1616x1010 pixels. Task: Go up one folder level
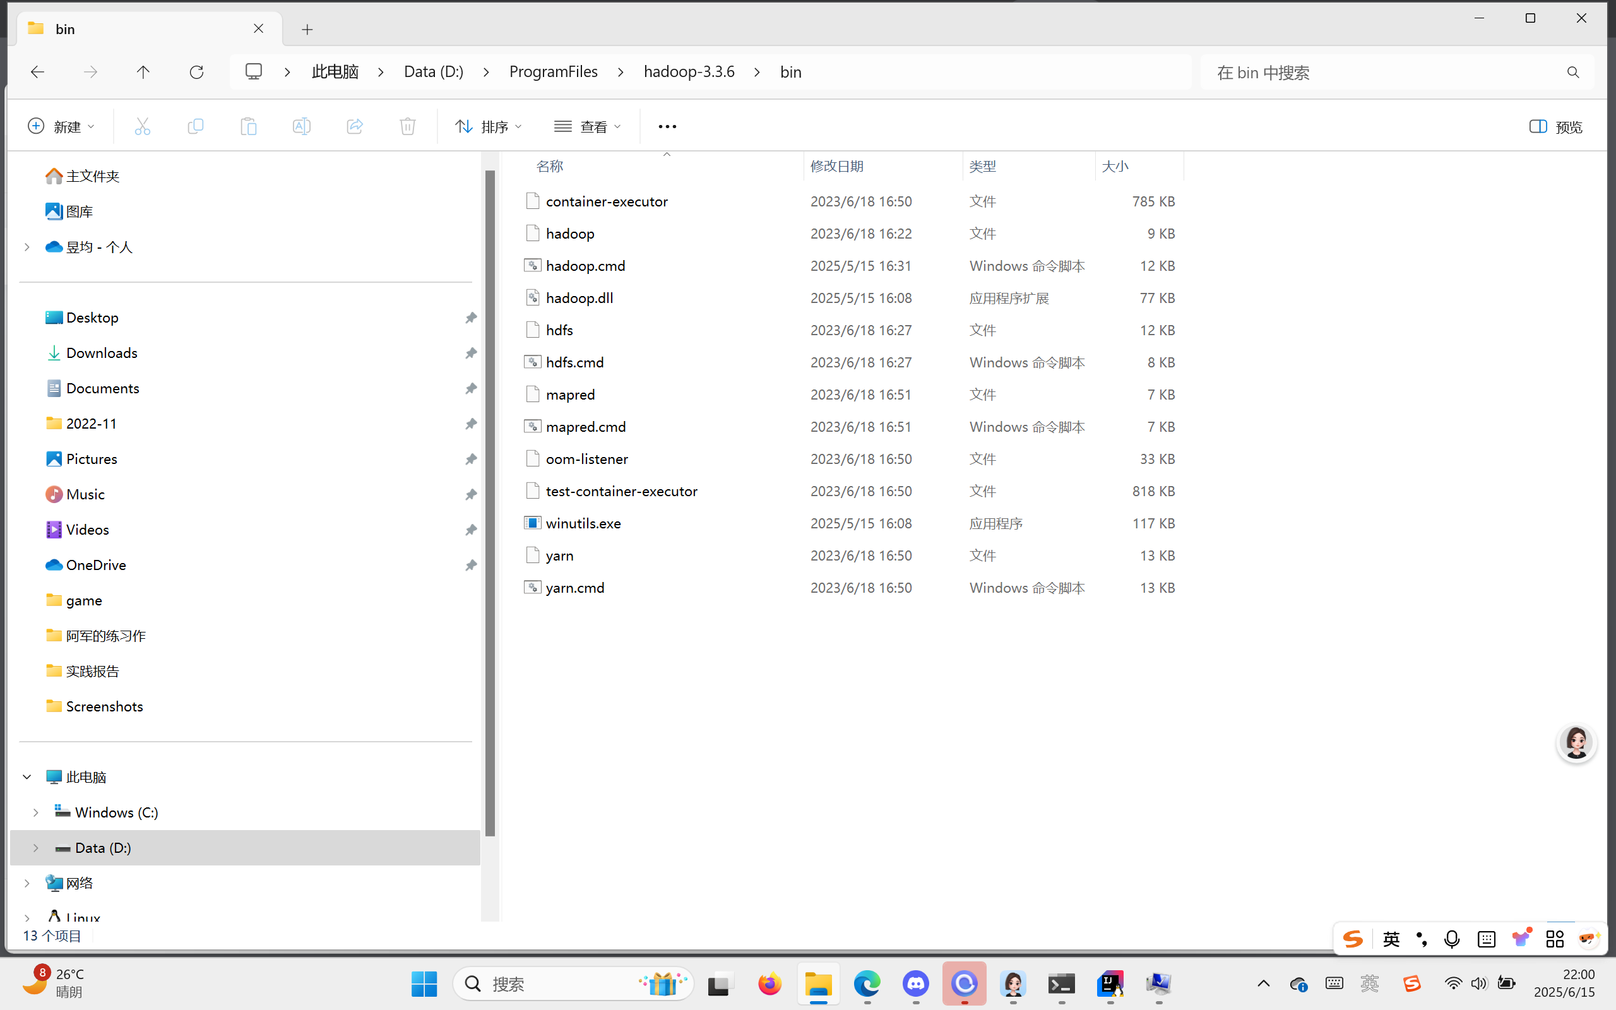[143, 72]
